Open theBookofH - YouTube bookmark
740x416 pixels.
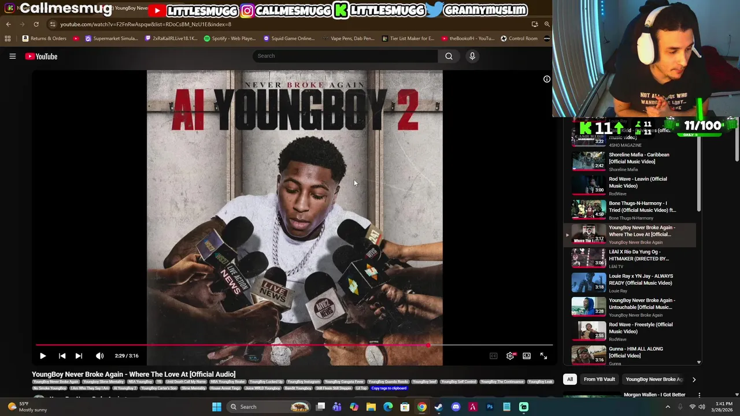pos(468,39)
